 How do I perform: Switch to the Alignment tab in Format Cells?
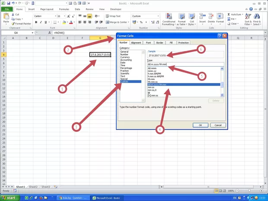(x=136, y=43)
